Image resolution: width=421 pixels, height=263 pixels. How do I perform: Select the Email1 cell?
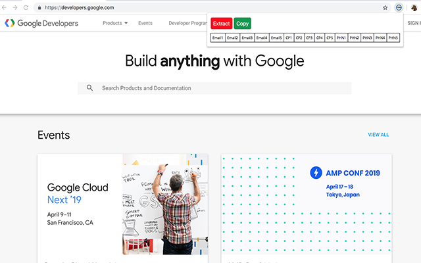[218, 38]
